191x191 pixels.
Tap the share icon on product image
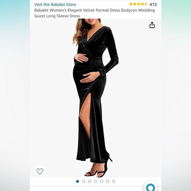tap(152, 25)
